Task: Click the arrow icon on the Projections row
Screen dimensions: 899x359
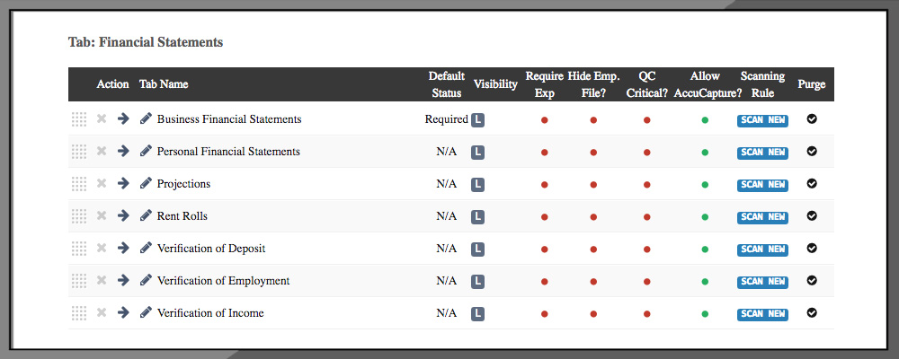Action: (x=123, y=184)
